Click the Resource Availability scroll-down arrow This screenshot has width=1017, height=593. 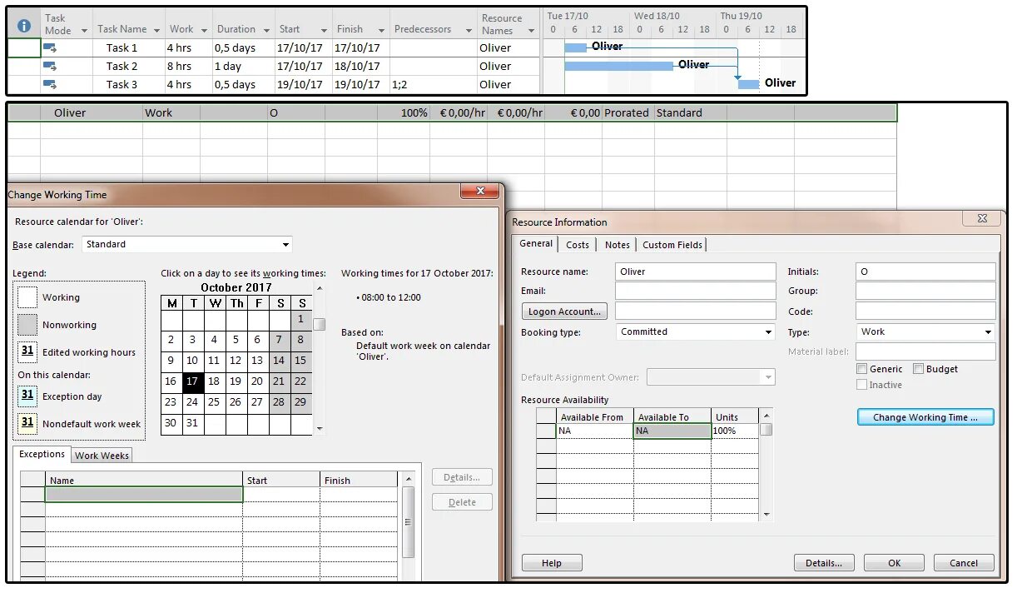pyautogui.click(x=766, y=516)
